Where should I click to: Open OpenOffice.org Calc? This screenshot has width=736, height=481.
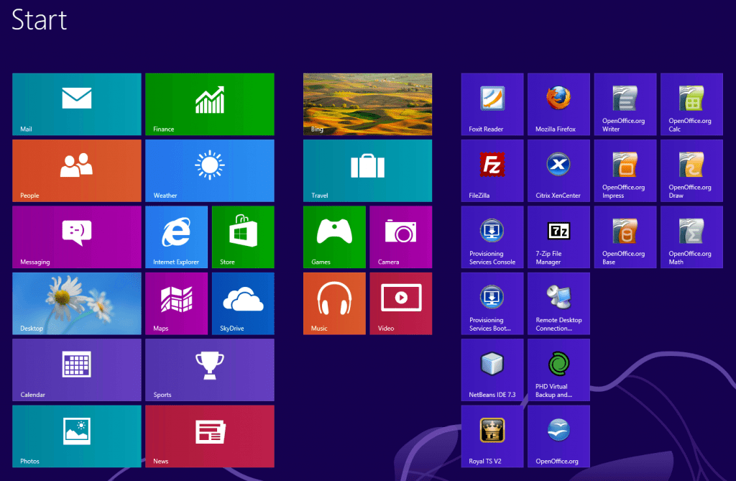[691, 104]
